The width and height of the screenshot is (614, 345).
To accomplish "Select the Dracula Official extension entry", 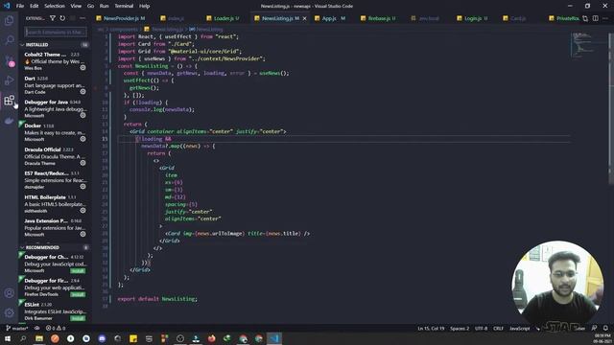I will click(55, 156).
